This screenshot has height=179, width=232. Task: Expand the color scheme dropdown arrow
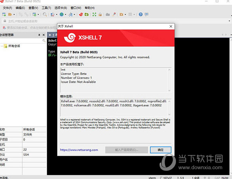(56, 15)
